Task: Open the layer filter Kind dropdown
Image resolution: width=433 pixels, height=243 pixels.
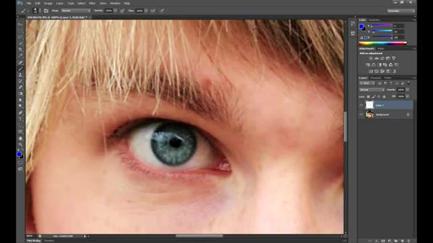Action: tap(367, 83)
